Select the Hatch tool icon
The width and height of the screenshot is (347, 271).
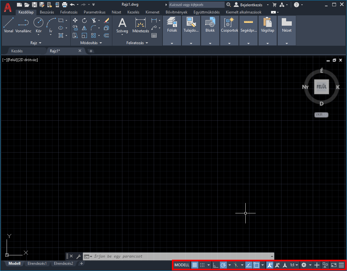click(x=61, y=35)
